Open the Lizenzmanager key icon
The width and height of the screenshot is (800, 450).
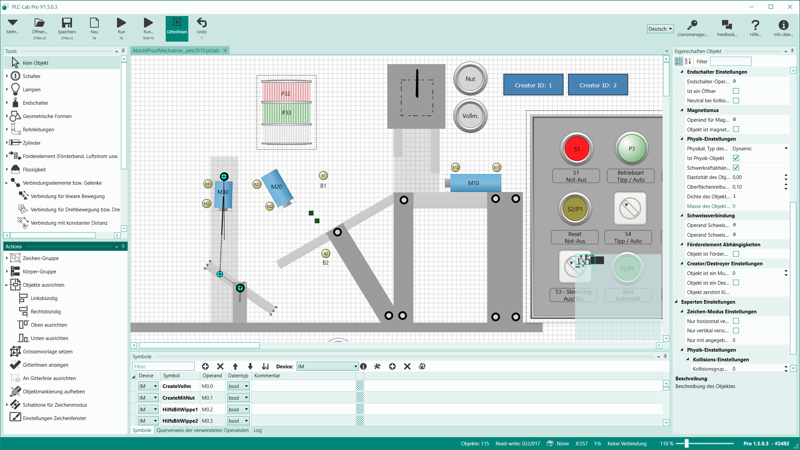click(x=692, y=25)
